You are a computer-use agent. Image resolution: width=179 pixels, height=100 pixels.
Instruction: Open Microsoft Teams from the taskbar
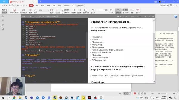pos(32,97)
